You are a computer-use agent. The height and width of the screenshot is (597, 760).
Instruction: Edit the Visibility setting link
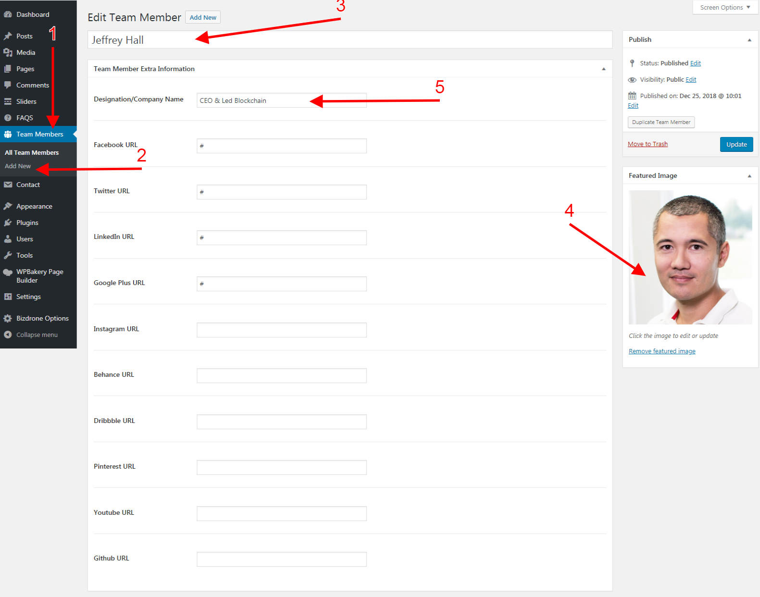(x=691, y=79)
